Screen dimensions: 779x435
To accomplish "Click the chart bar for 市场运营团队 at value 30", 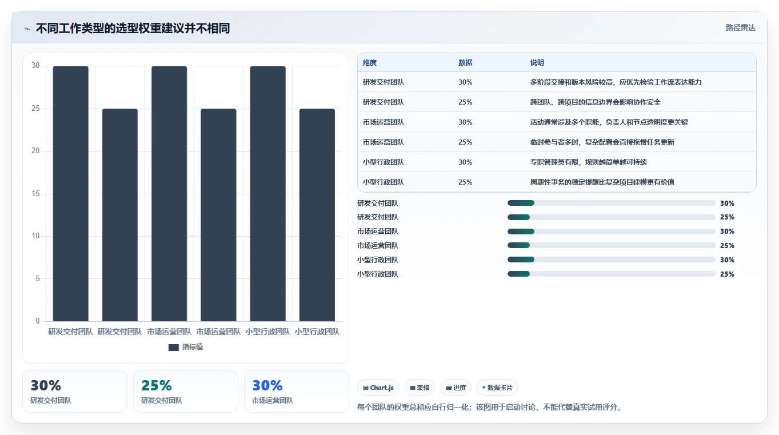I will [x=169, y=194].
